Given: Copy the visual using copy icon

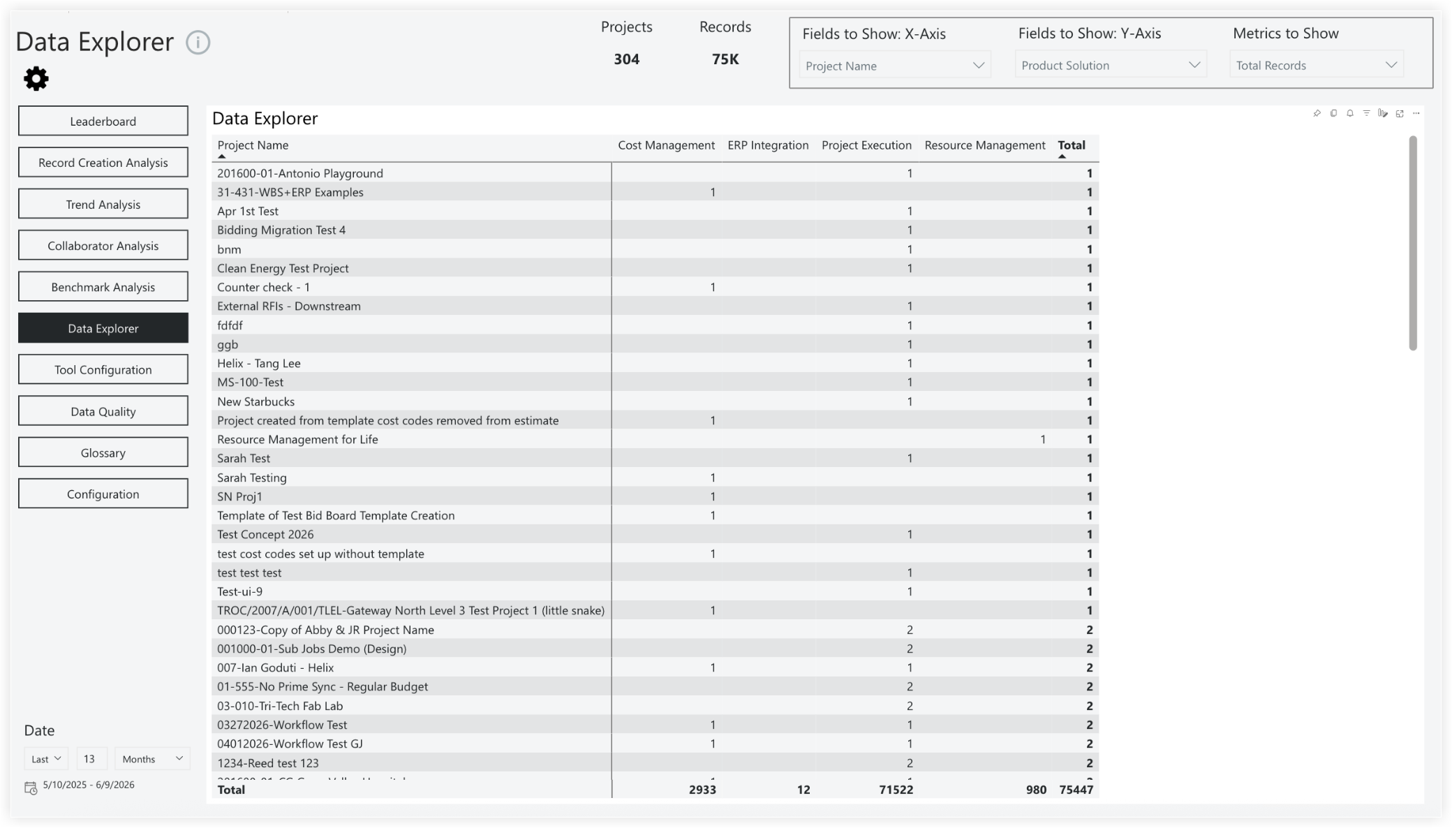Looking at the screenshot, I should click(x=1333, y=113).
